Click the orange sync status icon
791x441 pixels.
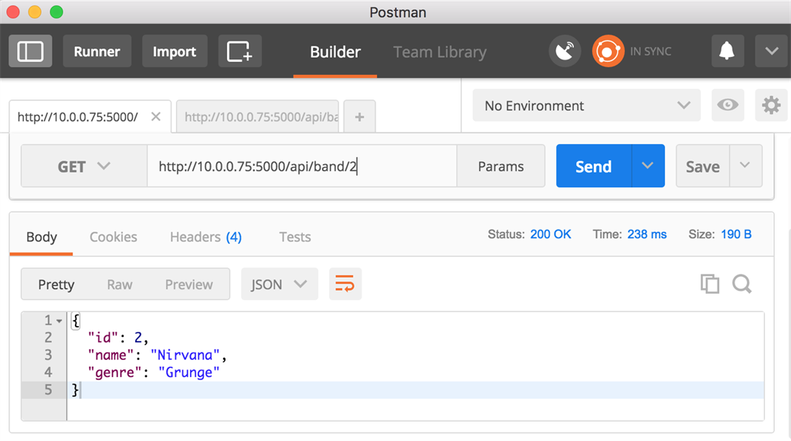click(608, 52)
